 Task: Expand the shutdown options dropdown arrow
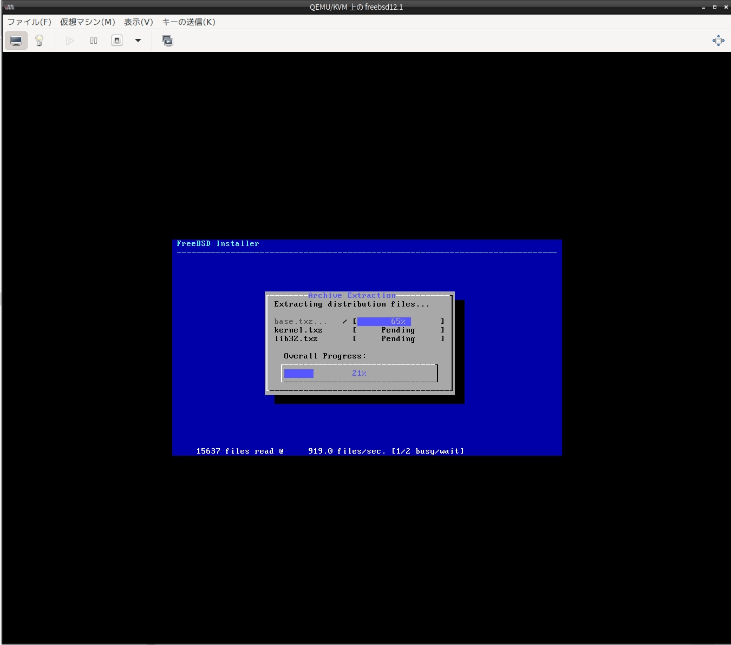click(x=138, y=41)
